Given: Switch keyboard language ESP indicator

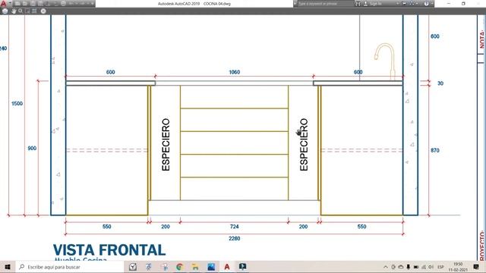Looking at the screenshot, I should tap(440, 267).
